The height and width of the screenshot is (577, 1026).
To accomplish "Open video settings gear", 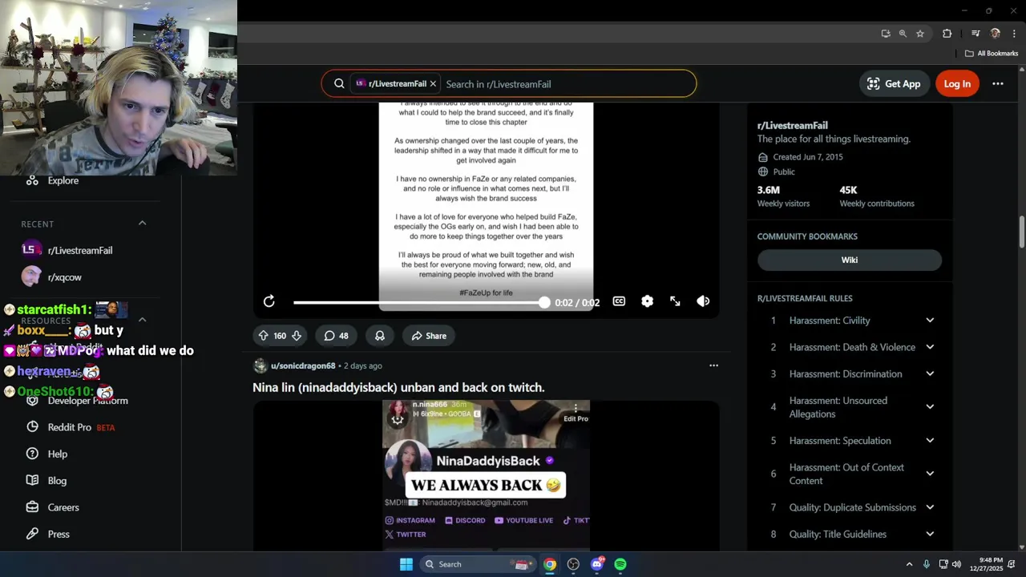I will pyautogui.click(x=647, y=301).
